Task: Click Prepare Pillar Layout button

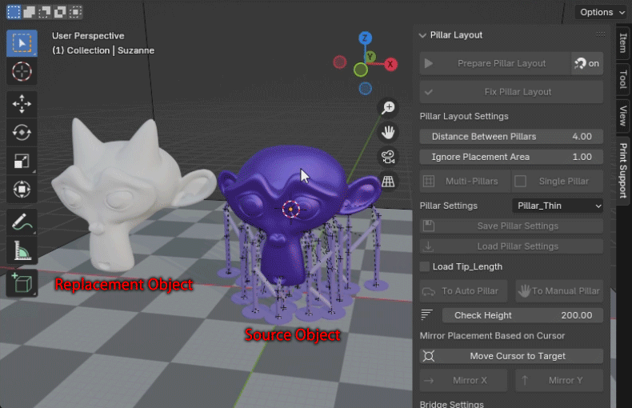Action: pos(495,63)
